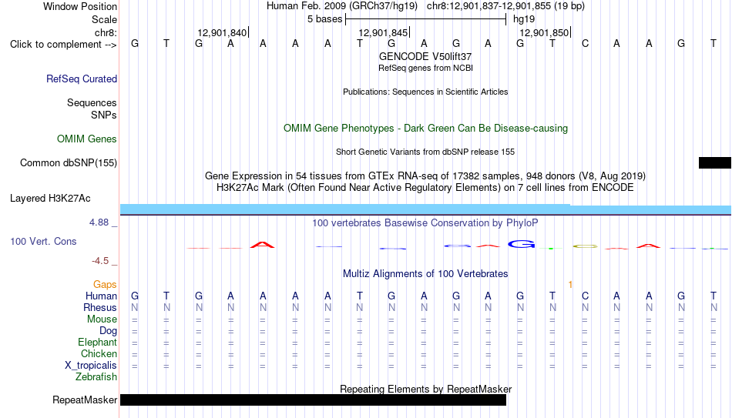Click the black Common dbSNP variant block
The width and height of the screenshot is (732, 418).
(x=715, y=163)
